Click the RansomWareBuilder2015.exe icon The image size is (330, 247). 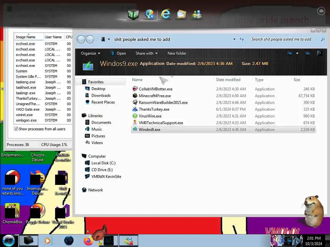[135, 102]
